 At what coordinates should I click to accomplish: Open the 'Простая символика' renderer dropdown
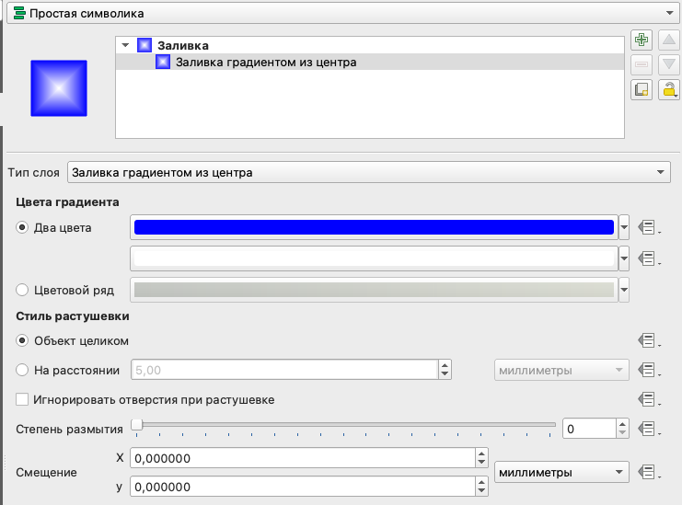coord(341,13)
